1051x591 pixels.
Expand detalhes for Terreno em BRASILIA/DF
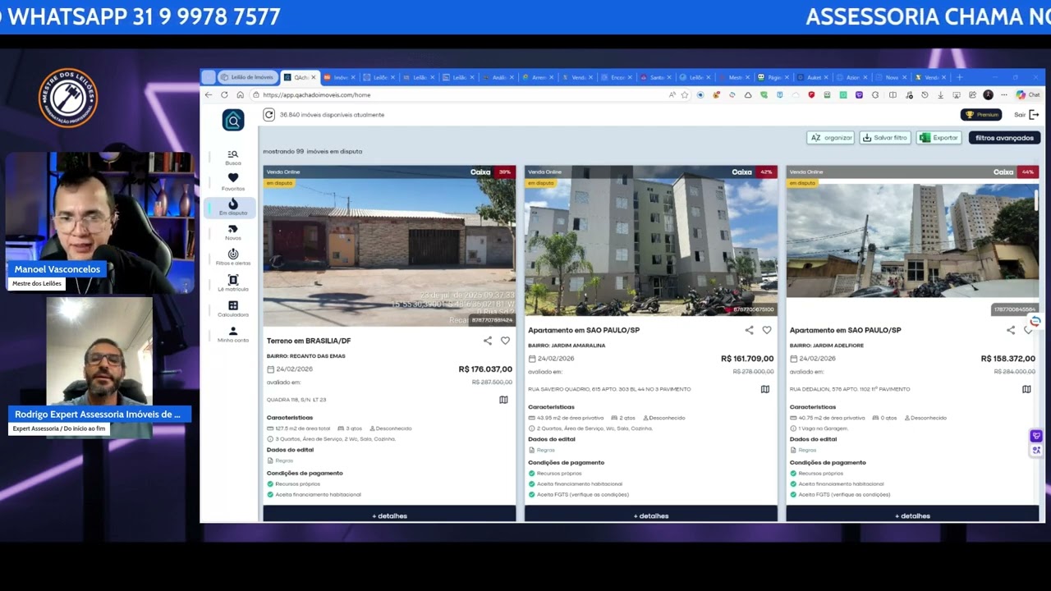tap(389, 515)
